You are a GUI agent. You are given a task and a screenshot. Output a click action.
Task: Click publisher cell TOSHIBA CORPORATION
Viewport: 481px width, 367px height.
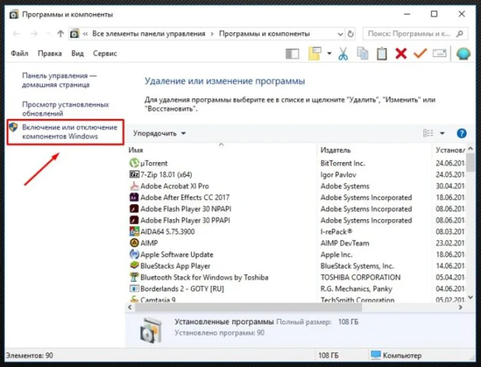pyautogui.click(x=361, y=277)
